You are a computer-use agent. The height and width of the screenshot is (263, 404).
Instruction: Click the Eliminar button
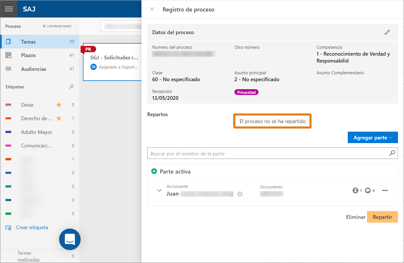pos(356,217)
